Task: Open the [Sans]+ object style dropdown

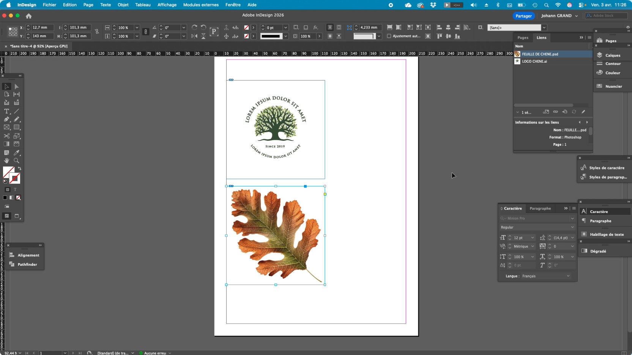Action: pyautogui.click(x=544, y=27)
